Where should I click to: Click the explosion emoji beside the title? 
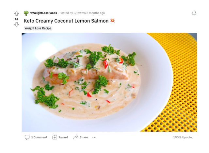[x=112, y=21]
